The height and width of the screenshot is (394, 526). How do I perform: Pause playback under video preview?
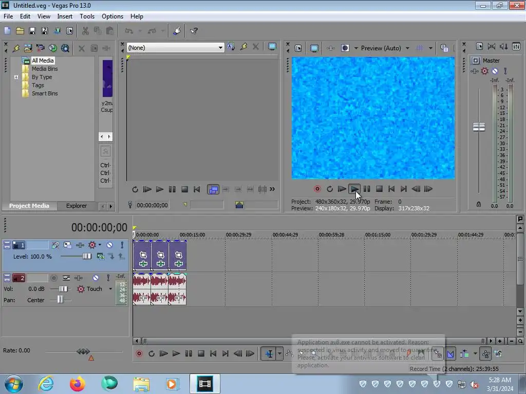click(x=367, y=189)
